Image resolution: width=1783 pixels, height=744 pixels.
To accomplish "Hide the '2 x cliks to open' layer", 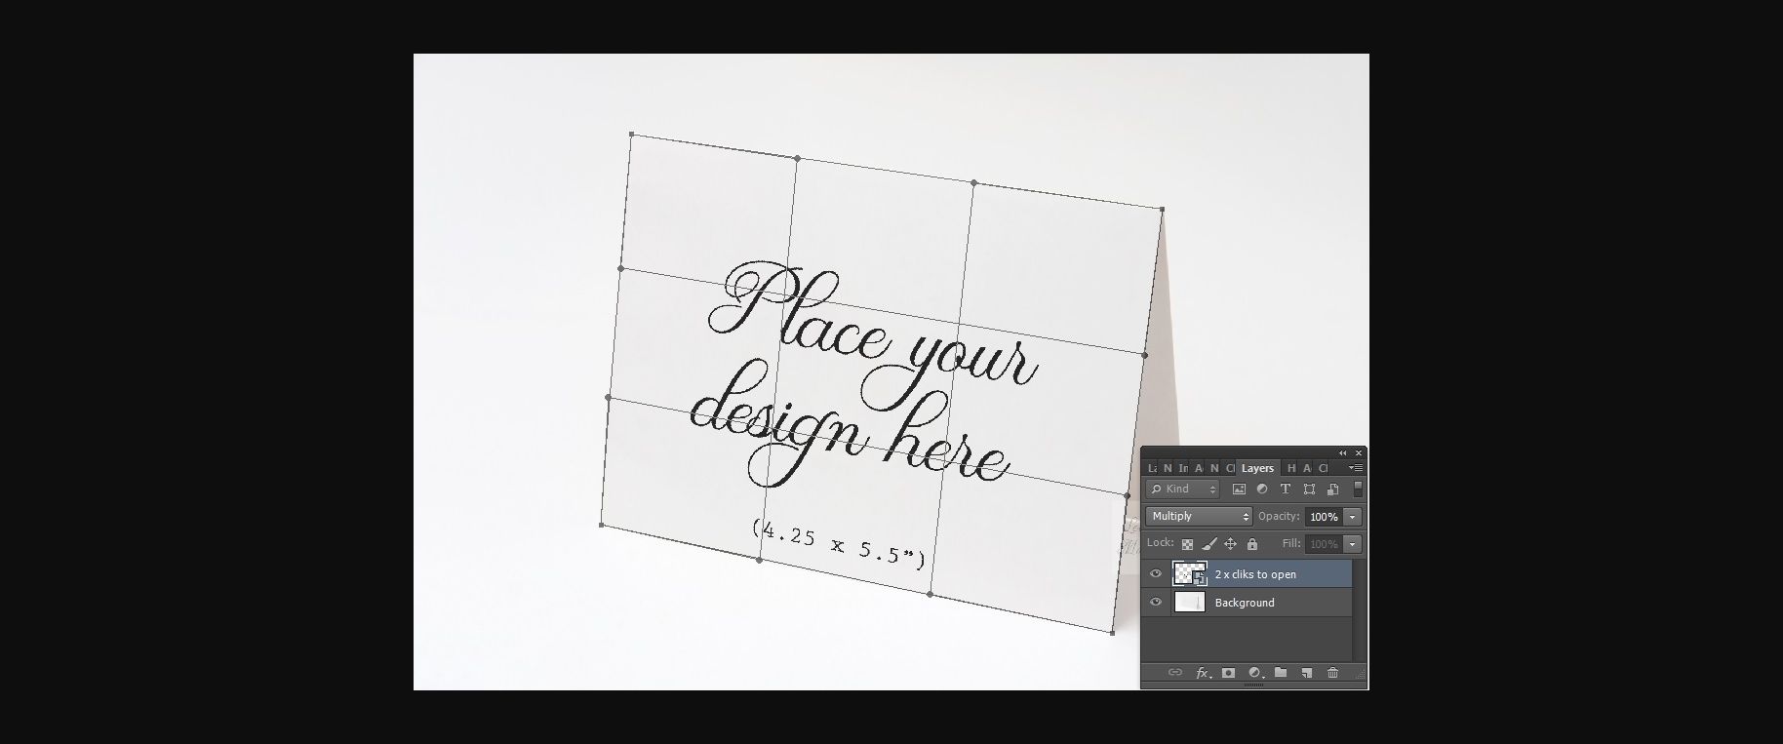I will point(1156,574).
